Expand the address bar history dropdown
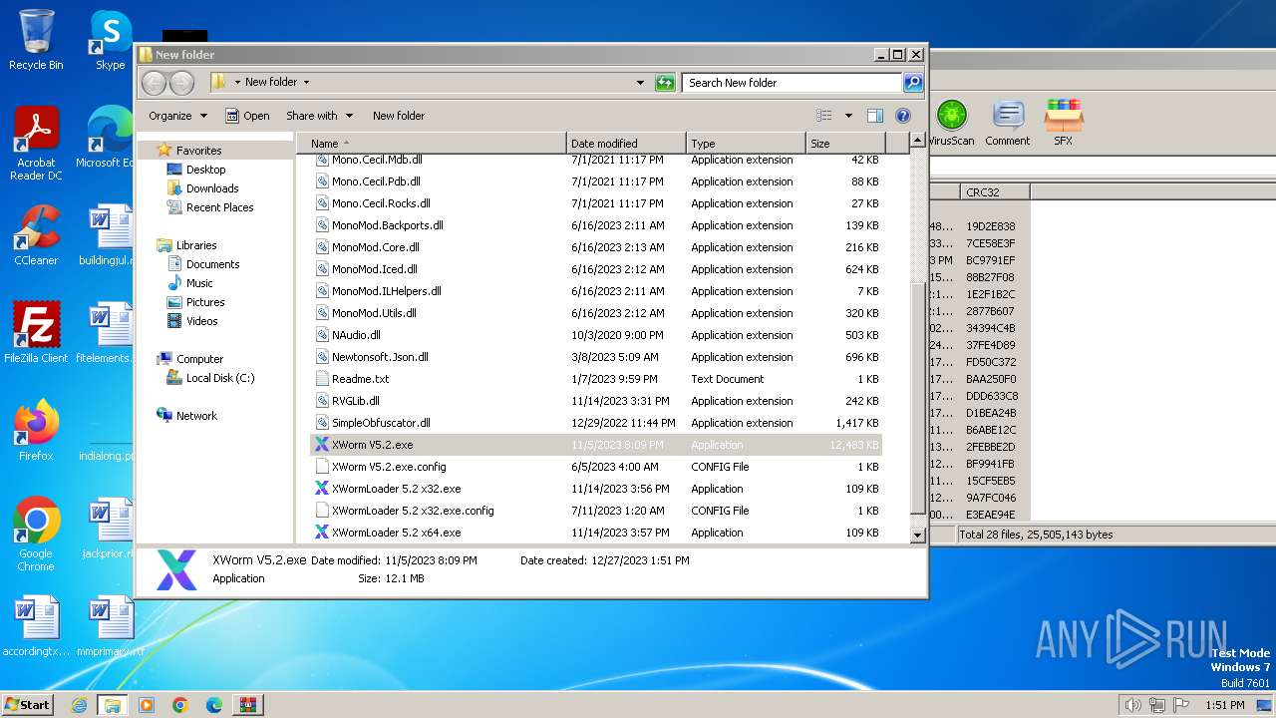This screenshot has height=718, width=1276. click(x=640, y=83)
